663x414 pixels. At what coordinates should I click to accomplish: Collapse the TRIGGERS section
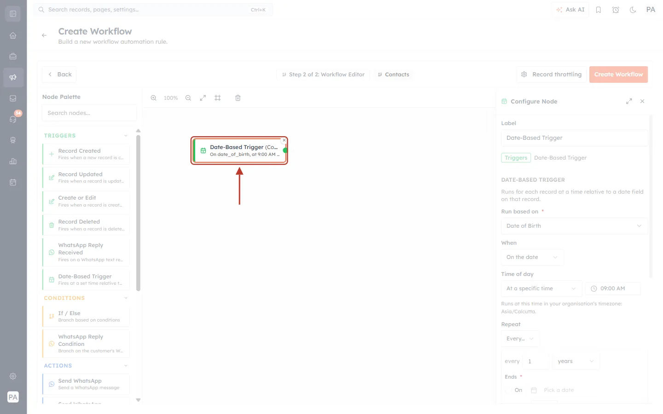coord(126,136)
